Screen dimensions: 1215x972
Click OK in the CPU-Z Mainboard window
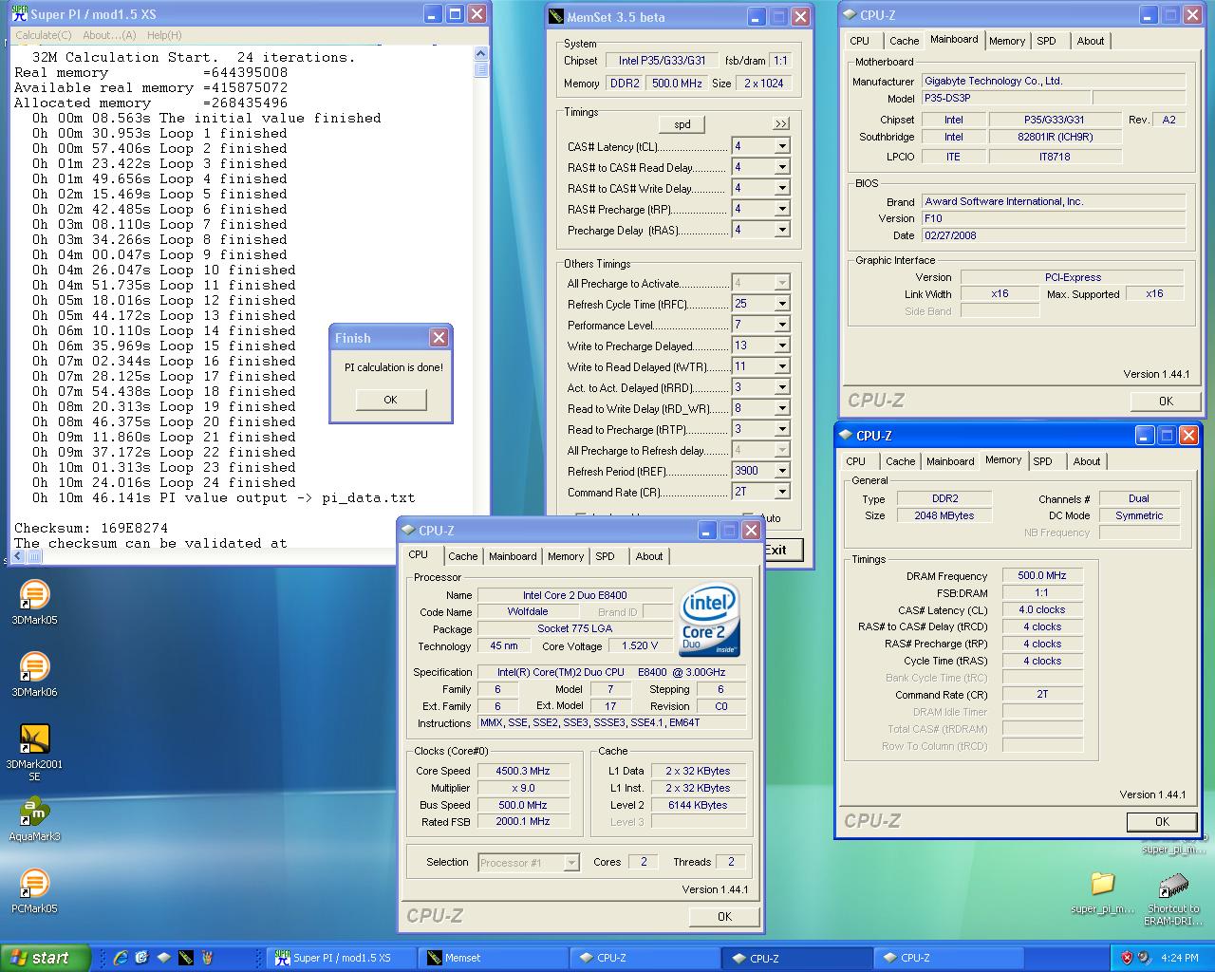tap(1166, 401)
